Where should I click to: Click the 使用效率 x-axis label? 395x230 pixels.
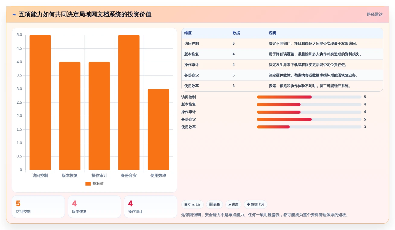click(158, 176)
